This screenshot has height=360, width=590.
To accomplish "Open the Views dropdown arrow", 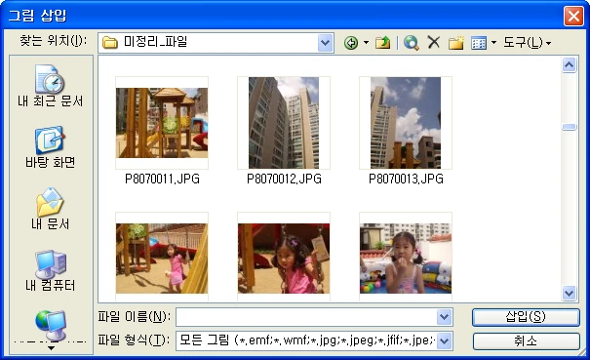I will coord(493,43).
